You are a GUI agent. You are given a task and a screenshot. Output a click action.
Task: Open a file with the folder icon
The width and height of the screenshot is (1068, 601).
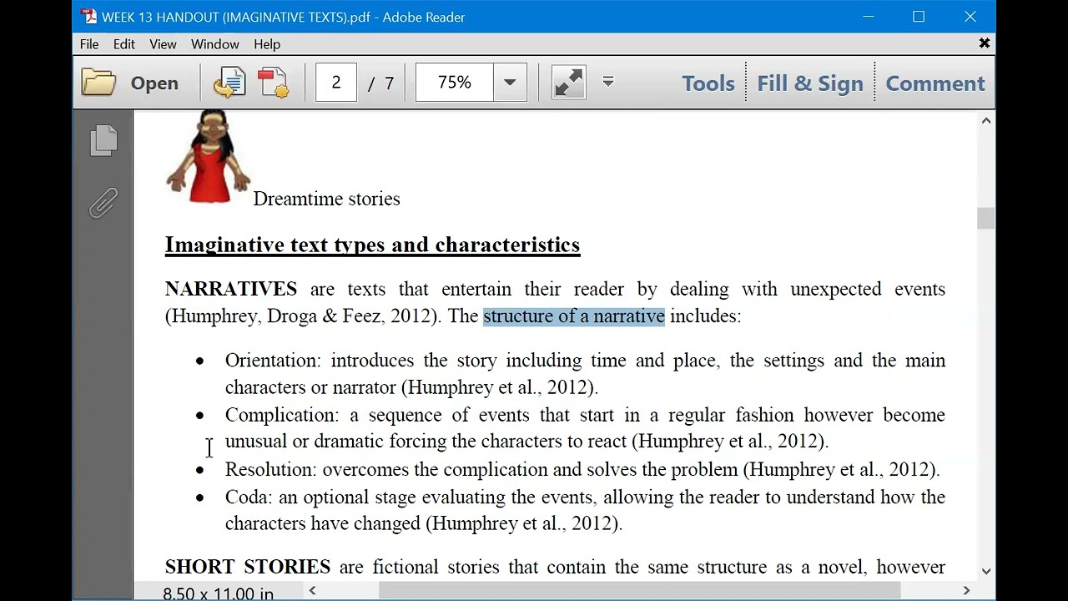(98, 83)
